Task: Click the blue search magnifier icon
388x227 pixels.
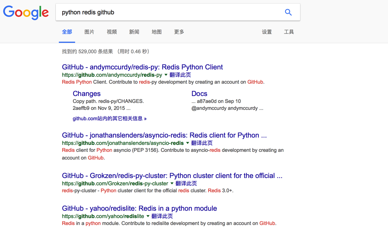Action: 288,12
